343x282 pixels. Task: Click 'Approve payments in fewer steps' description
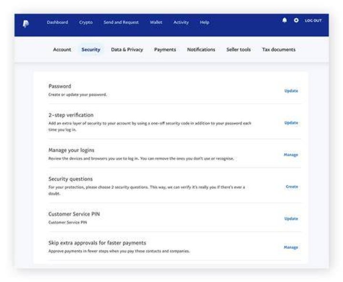119,251
